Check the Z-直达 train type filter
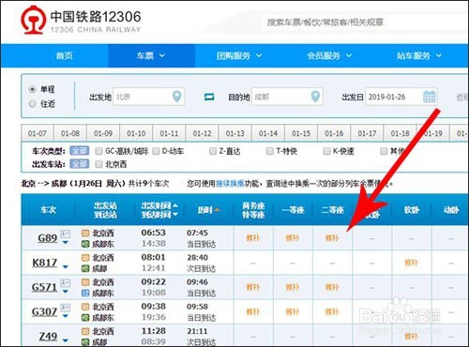Image resolution: width=469 pixels, height=347 pixels. pos(213,151)
